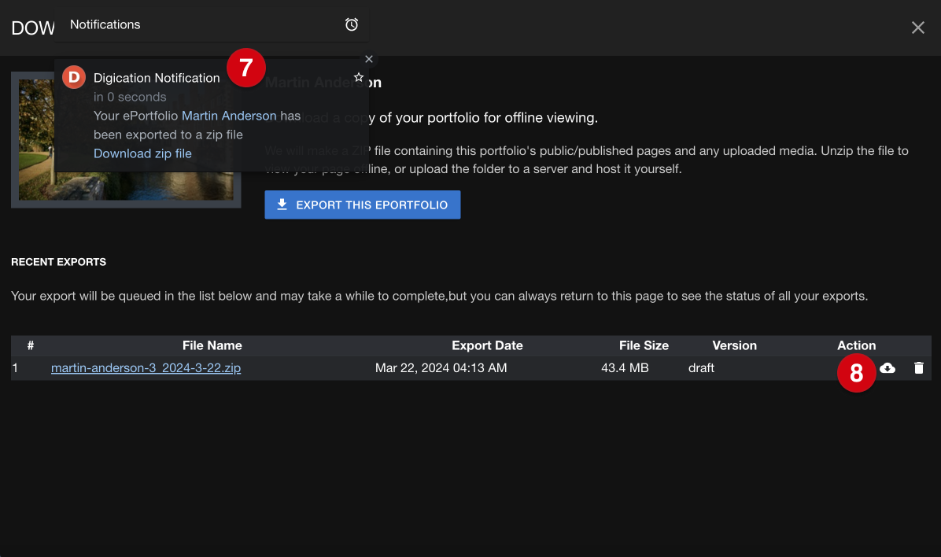
Task: Open the Martin Anderson ePortfolio link
Action: pos(229,116)
